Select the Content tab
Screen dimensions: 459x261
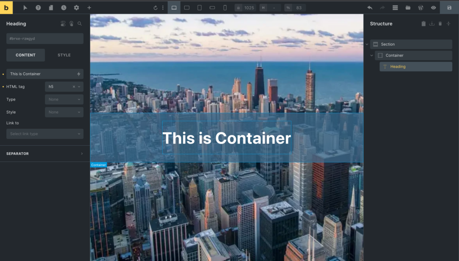26,55
